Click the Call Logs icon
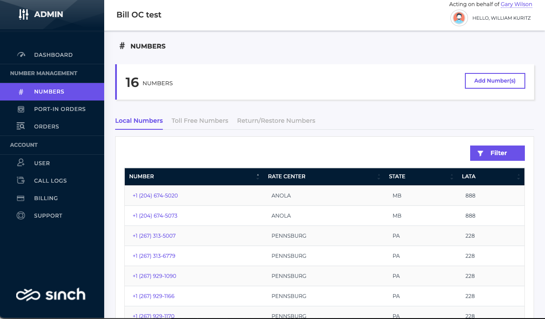Image resolution: width=545 pixels, height=319 pixels. (21, 180)
